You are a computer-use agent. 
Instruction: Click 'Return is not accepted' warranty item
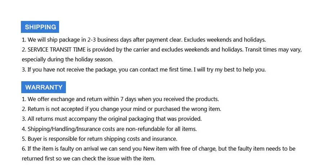121,109
